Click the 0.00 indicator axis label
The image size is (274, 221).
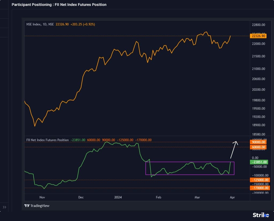(x=255, y=158)
